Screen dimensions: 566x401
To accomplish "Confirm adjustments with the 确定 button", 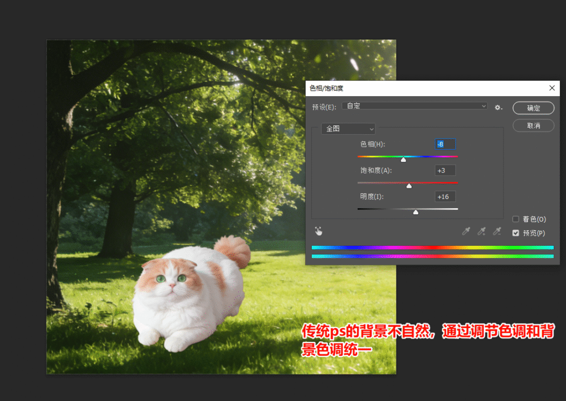I will (533, 108).
